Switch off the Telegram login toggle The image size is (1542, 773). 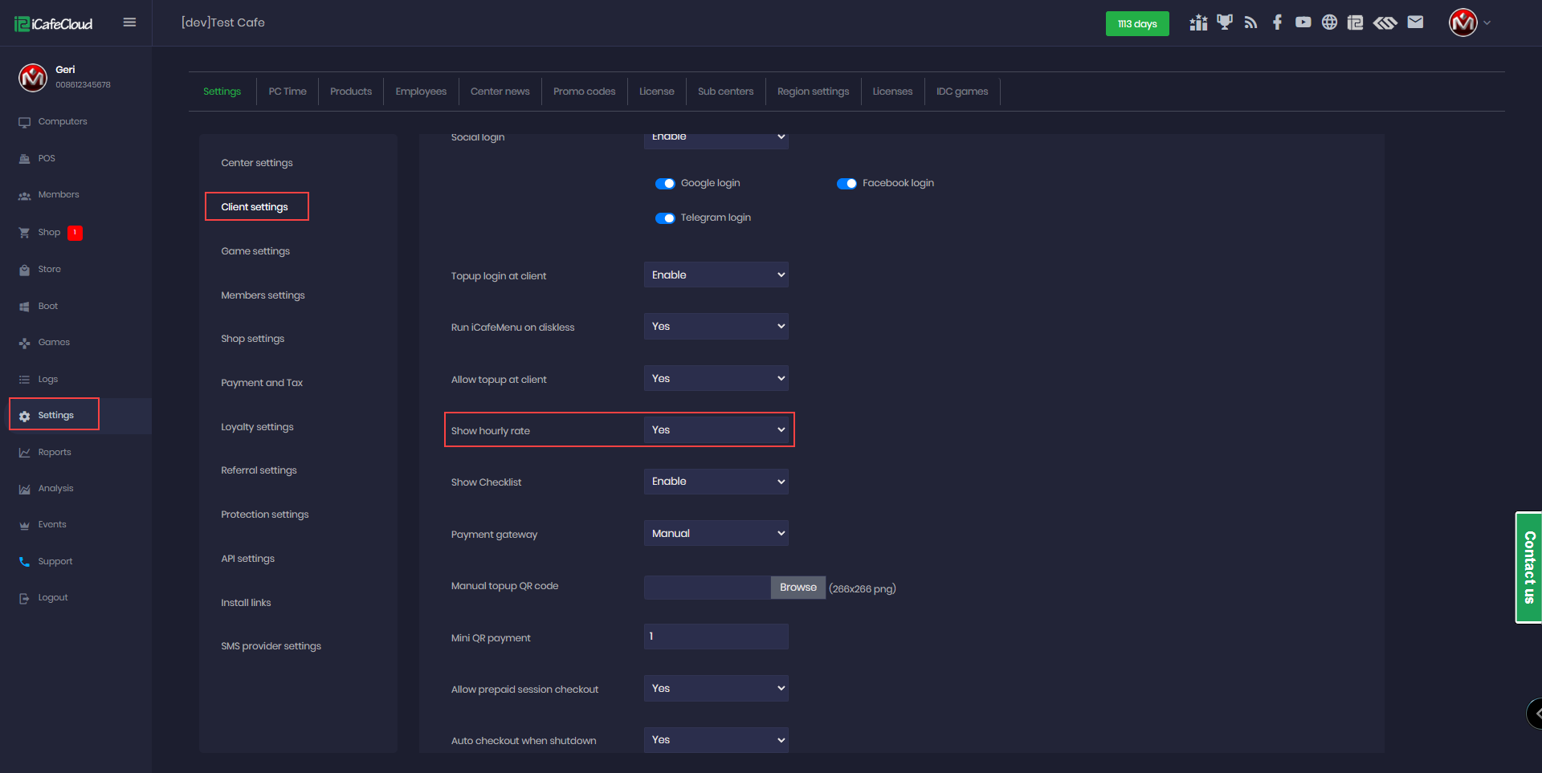(x=665, y=218)
